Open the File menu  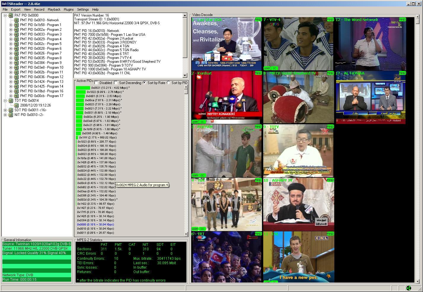5,9
